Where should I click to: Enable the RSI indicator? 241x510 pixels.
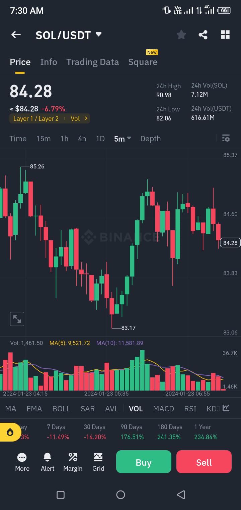[x=190, y=409]
